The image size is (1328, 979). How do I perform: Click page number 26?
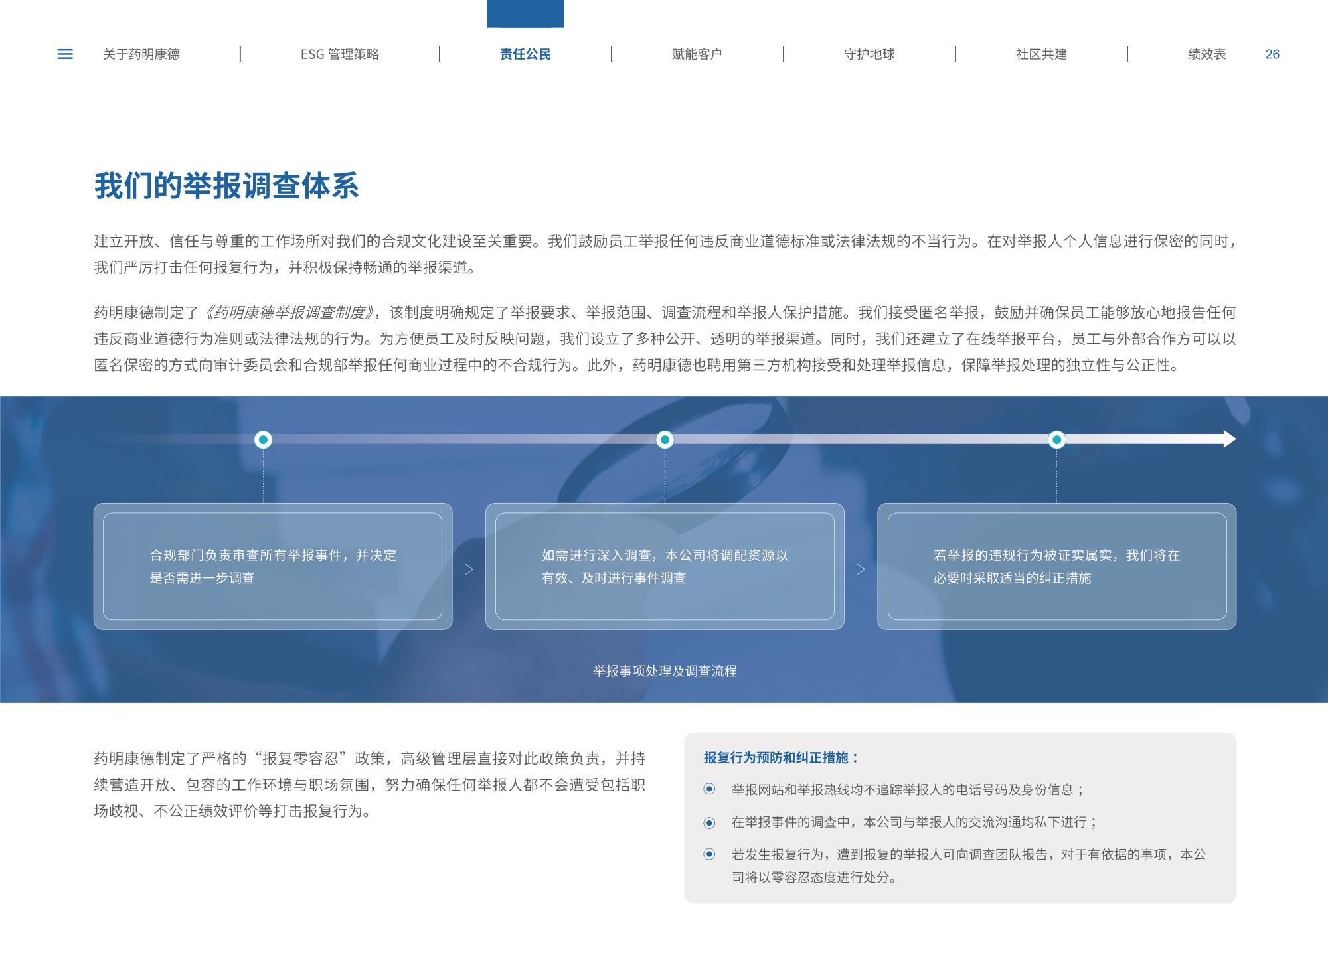pos(1272,54)
